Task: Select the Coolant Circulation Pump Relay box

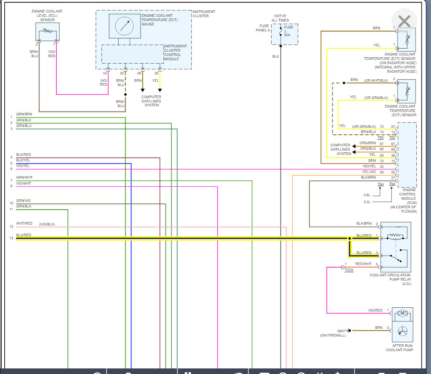Action: [x=395, y=247]
